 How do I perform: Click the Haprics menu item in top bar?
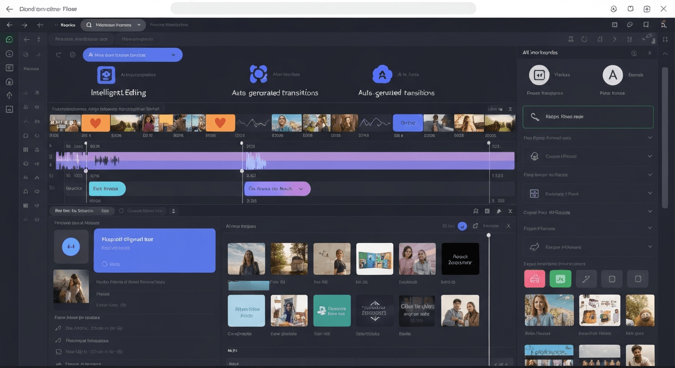(x=67, y=24)
